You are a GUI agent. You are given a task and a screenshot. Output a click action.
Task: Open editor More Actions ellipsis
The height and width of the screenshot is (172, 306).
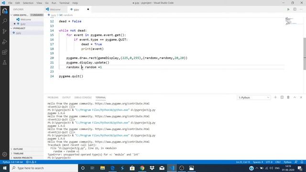[301, 10]
